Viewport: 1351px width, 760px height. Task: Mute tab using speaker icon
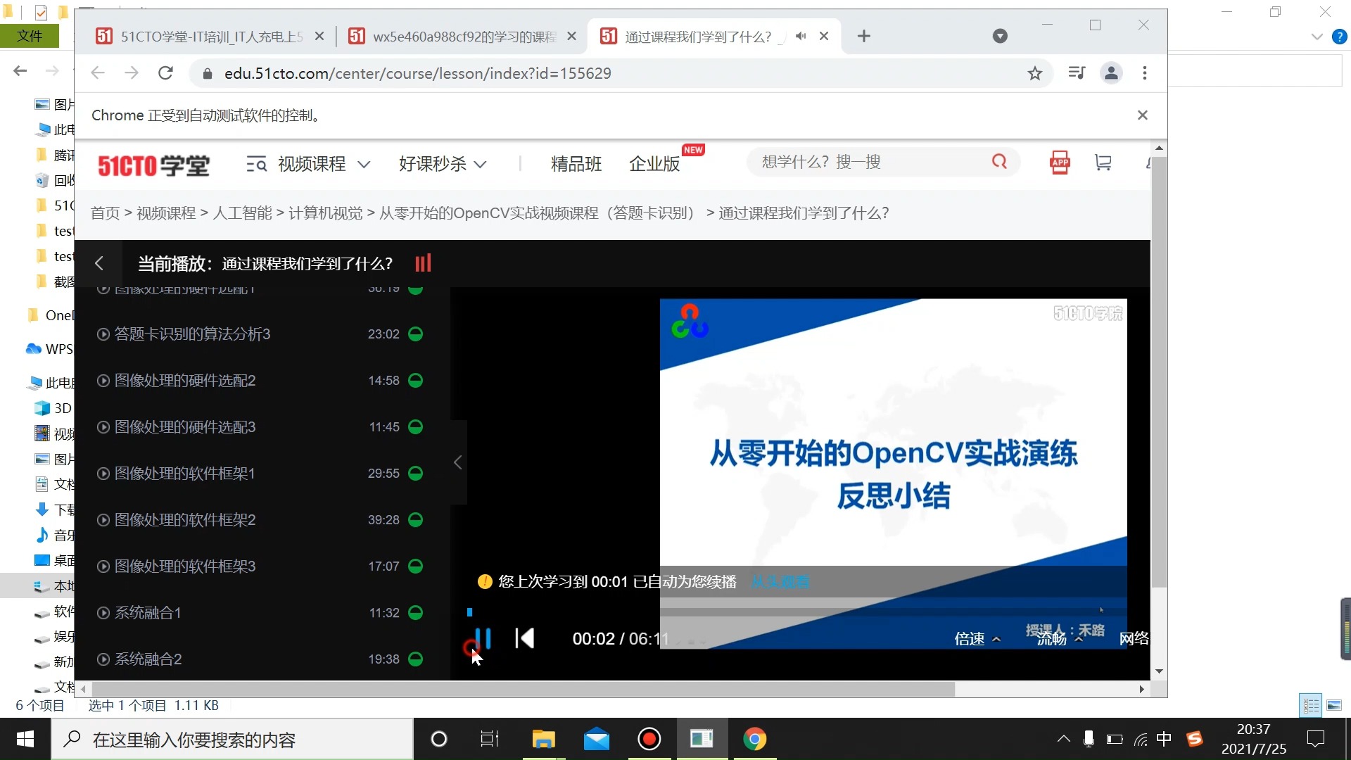[800, 36]
